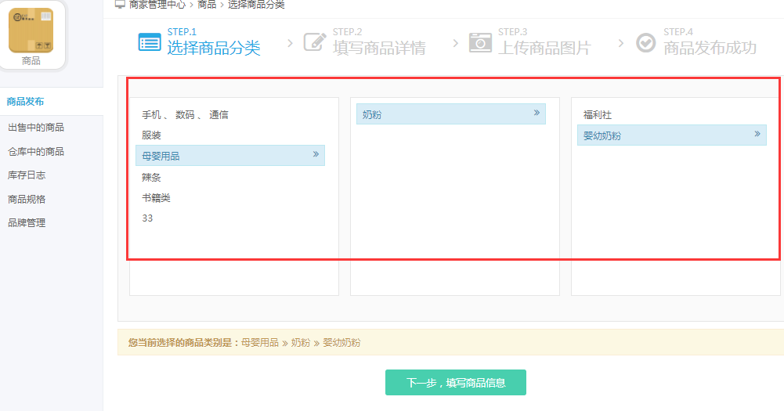Viewport: 784px width, 411px height.
Task: Click the 商品 box icon in sidebar
Action: (x=31, y=31)
